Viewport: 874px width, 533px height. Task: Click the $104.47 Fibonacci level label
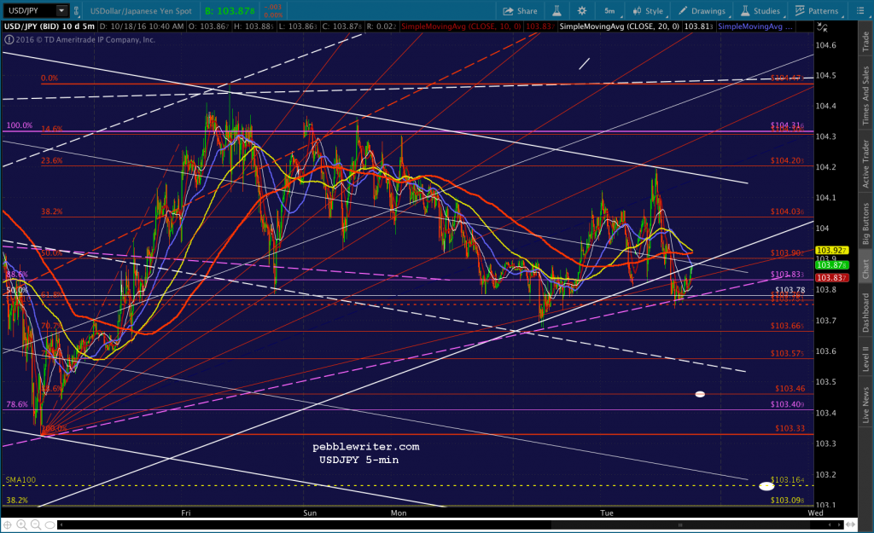tap(786, 78)
